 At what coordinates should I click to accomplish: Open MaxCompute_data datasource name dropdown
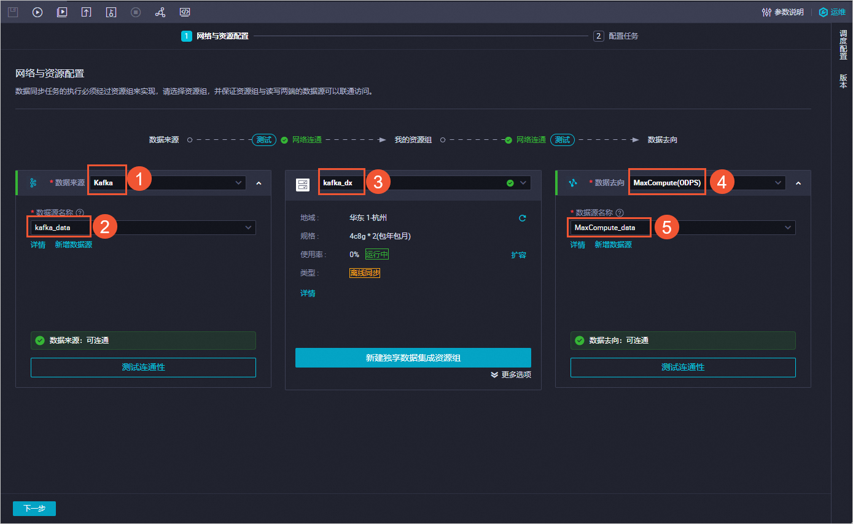point(683,228)
